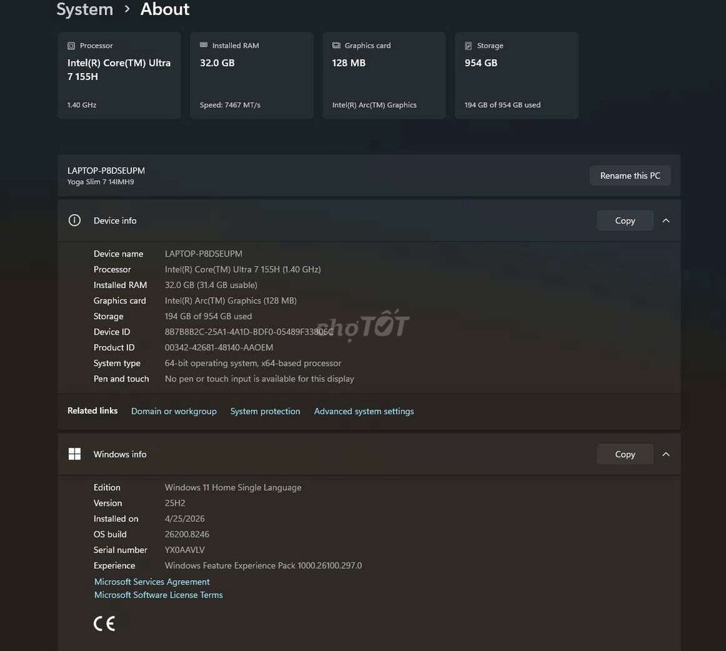Select the Installed RAM summary card
The image size is (726, 651).
(252, 75)
